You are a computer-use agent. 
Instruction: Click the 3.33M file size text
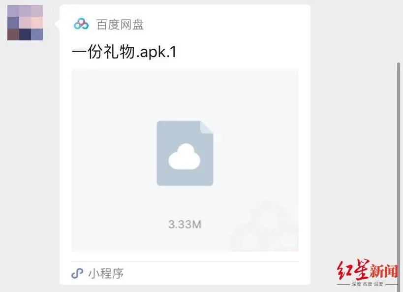point(185,225)
